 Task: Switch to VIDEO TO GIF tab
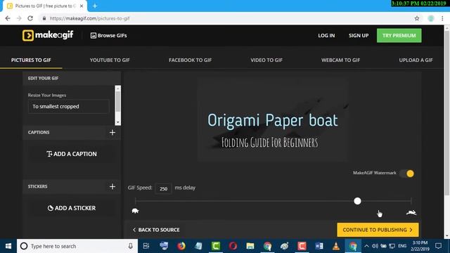(266, 60)
